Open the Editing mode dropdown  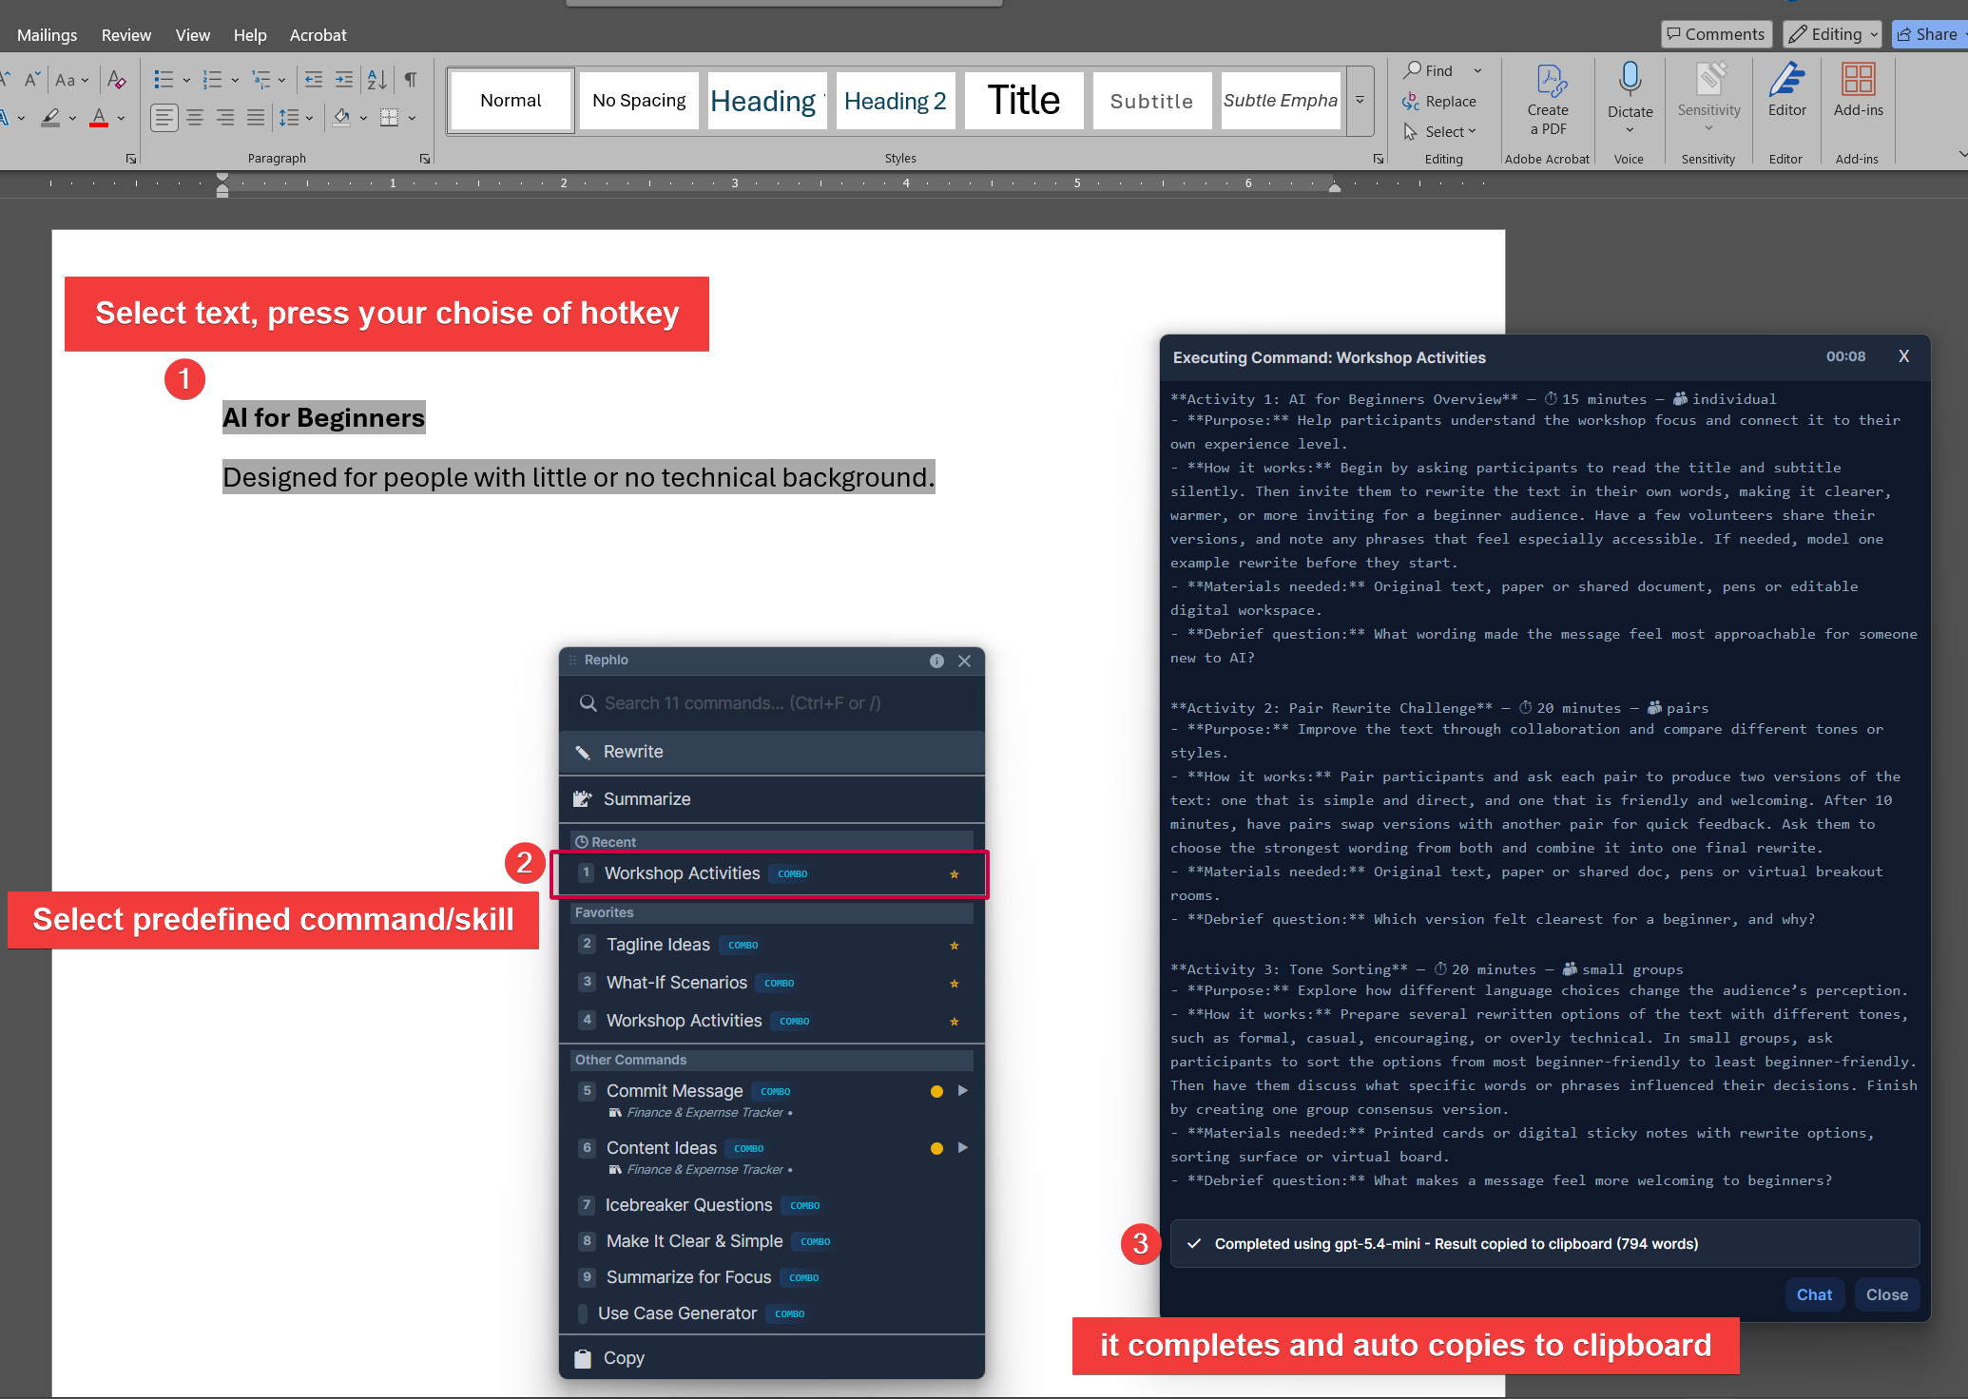coord(1832,34)
